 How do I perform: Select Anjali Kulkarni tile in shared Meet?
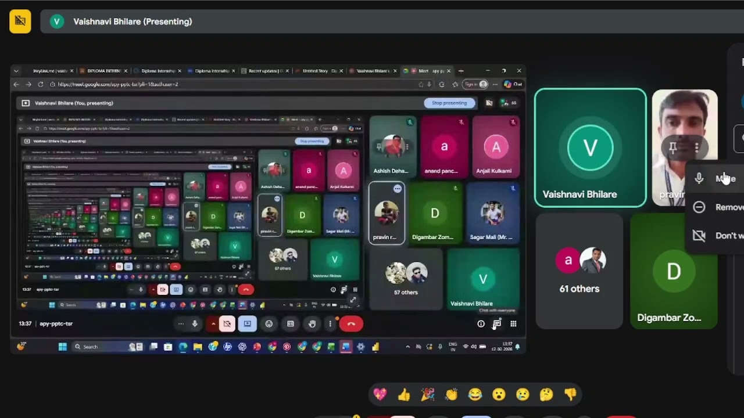coord(496,146)
